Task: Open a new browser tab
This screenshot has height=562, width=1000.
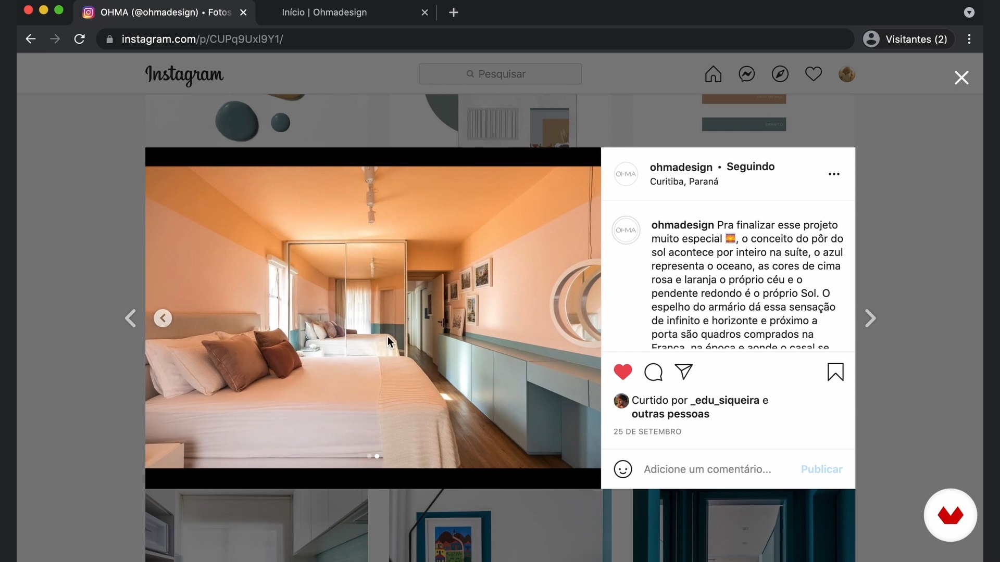Action: pos(454,12)
